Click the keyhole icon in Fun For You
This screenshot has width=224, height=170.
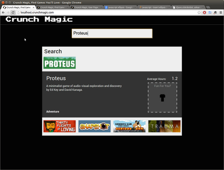tap(162, 98)
